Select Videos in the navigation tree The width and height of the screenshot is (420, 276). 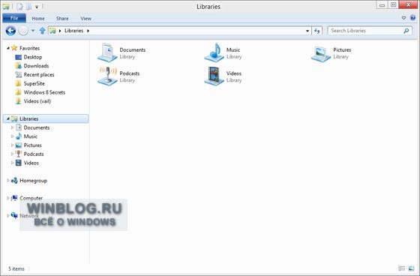[31, 163]
